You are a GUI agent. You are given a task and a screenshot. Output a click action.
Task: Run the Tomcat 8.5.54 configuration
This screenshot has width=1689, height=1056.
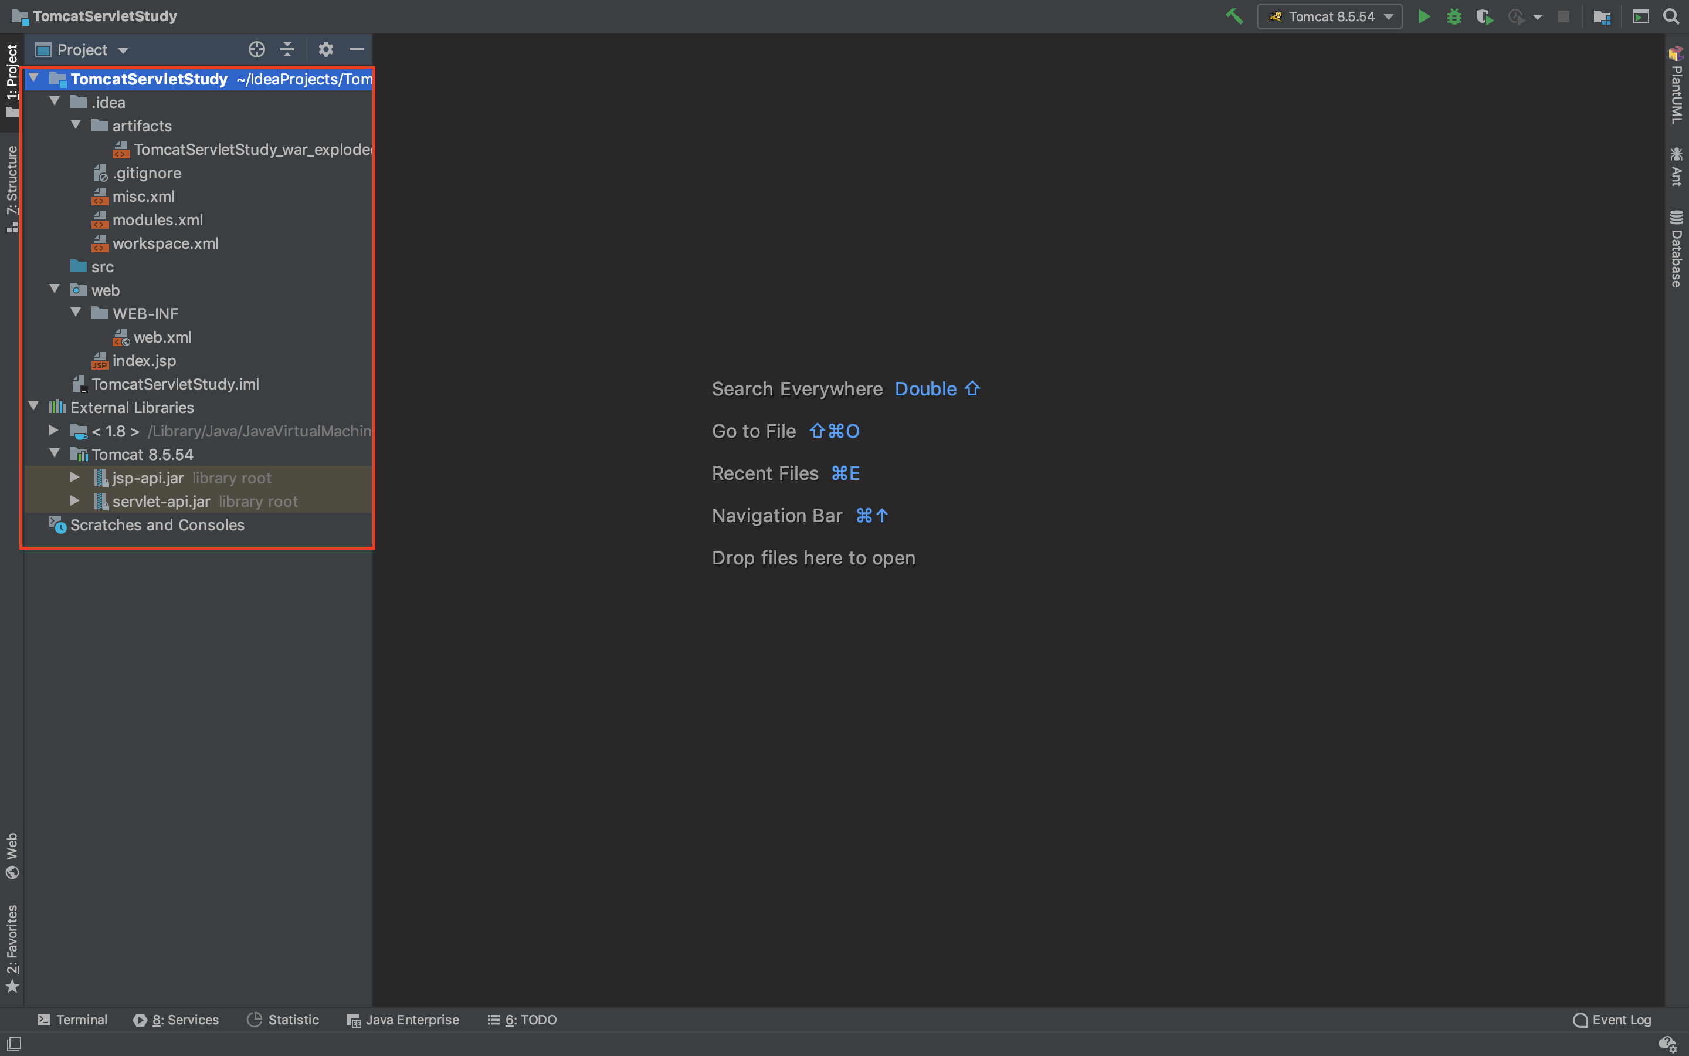pos(1424,16)
